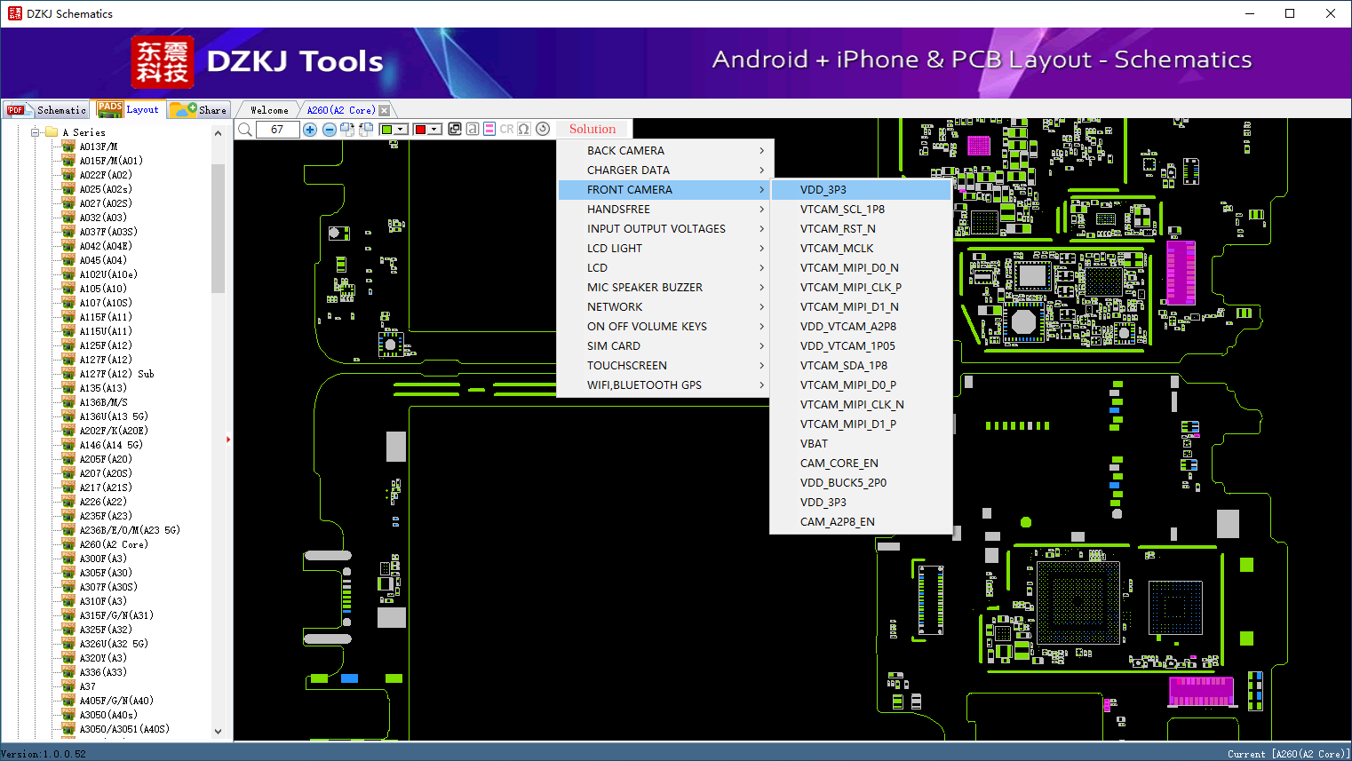The width and height of the screenshot is (1352, 761).
Task: Select VTCAM_MCLK in the submenu
Action: (x=862, y=249)
